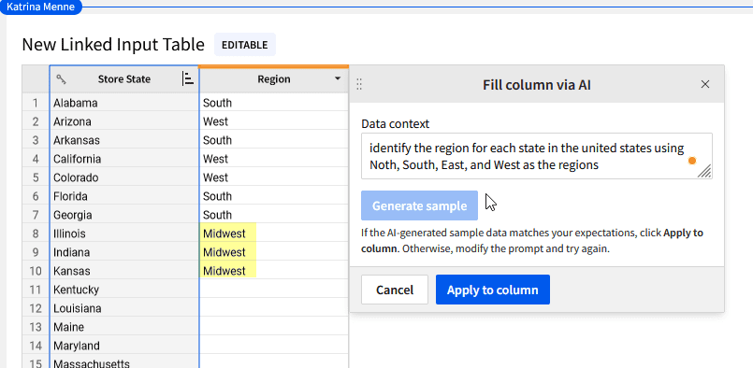Click the EDITABLE badge beside the table title

point(245,45)
